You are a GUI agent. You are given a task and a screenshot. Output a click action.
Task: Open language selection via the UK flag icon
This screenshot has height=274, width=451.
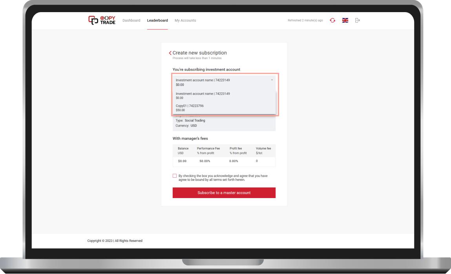click(x=345, y=20)
